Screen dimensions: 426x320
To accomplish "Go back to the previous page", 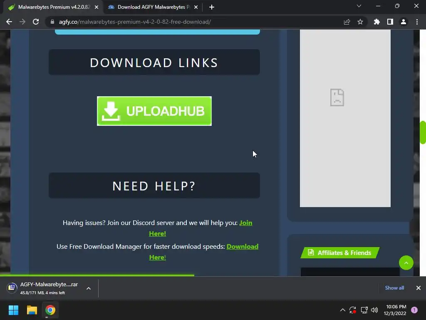I will (x=9, y=22).
